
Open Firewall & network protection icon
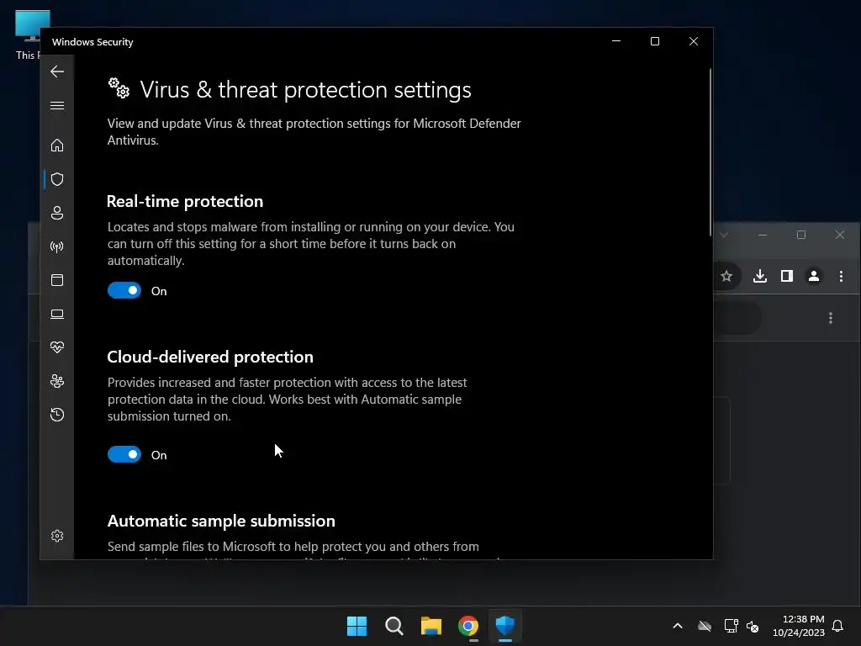[57, 246]
